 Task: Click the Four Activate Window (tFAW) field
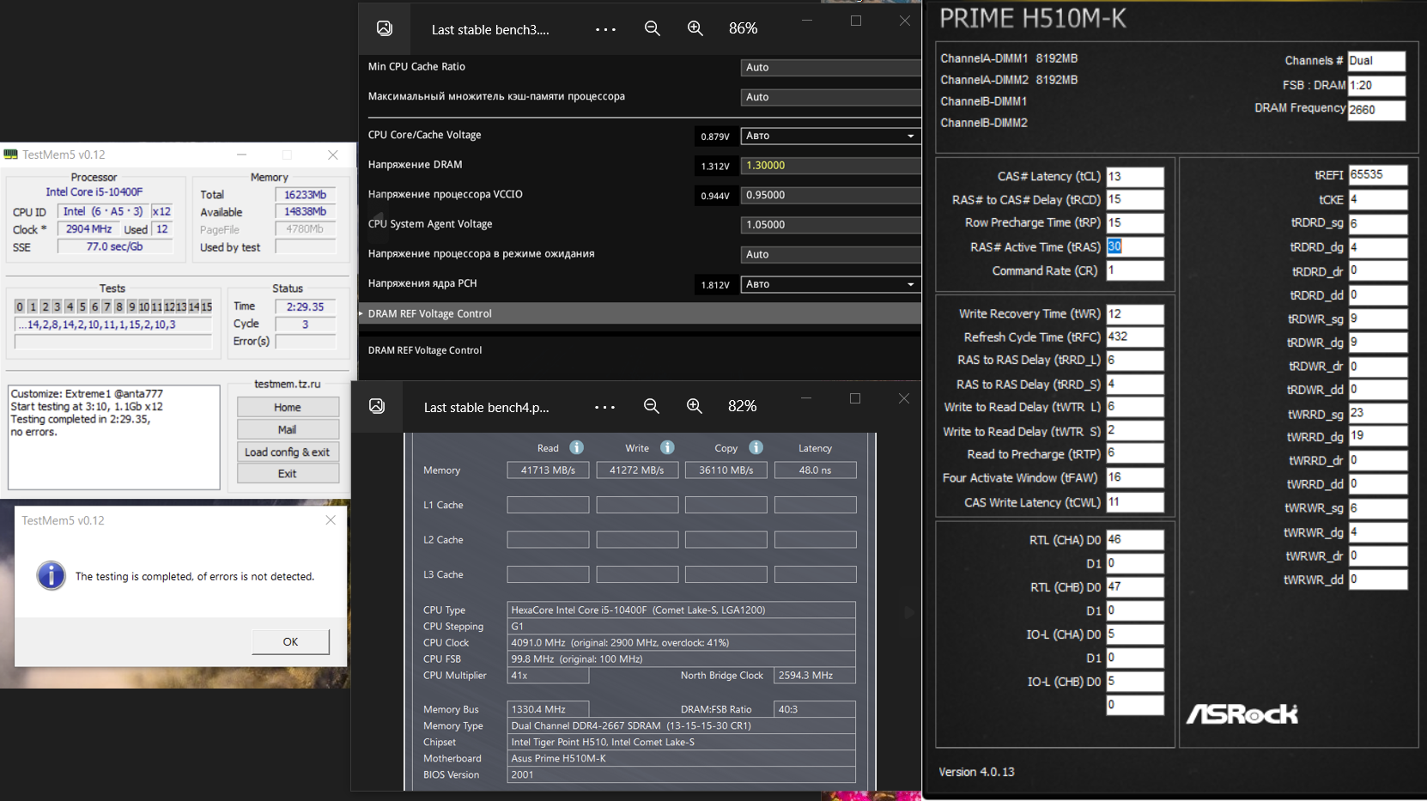tap(1135, 477)
